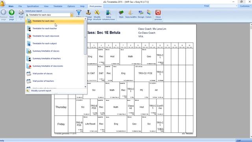Choose Summary timetable of teachers
Screen dimensions: 252x142
(x=55, y=58)
